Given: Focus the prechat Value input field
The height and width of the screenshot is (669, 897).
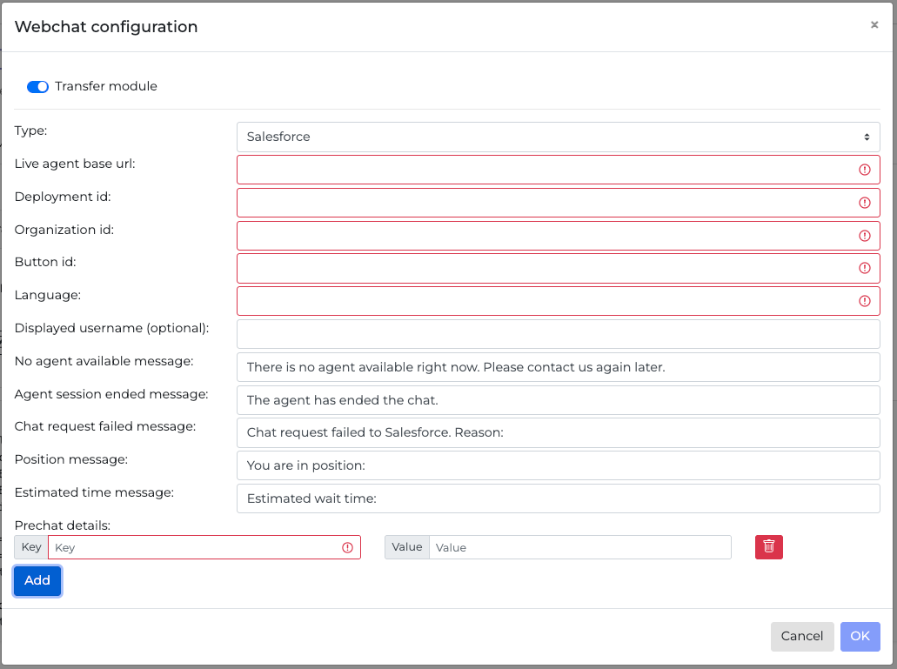Looking at the screenshot, I should (579, 547).
